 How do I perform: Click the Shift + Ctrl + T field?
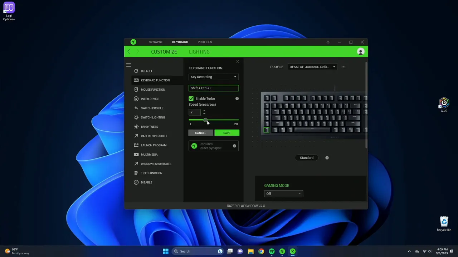pyautogui.click(x=214, y=88)
